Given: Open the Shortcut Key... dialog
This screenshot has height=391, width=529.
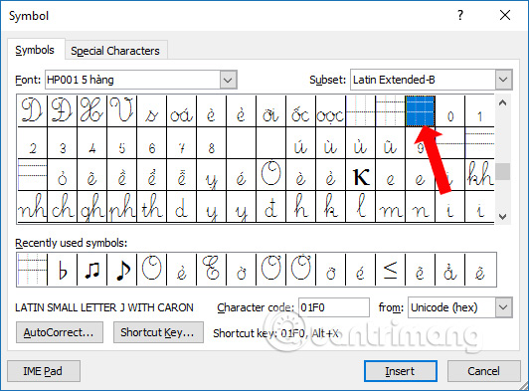Looking at the screenshot, I should point(158,332).
